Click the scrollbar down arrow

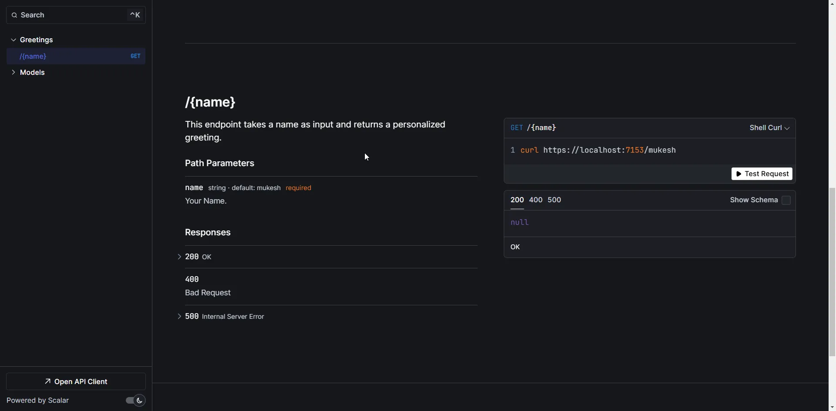click(832, 407)
